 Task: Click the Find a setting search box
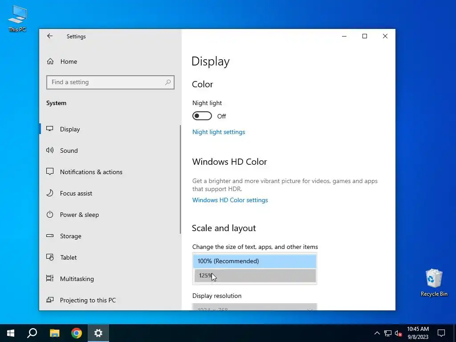pos(110,82)
